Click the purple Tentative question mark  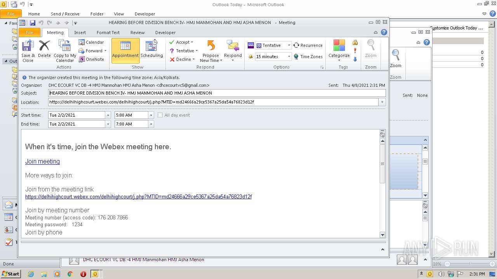[x=172, y=51]
